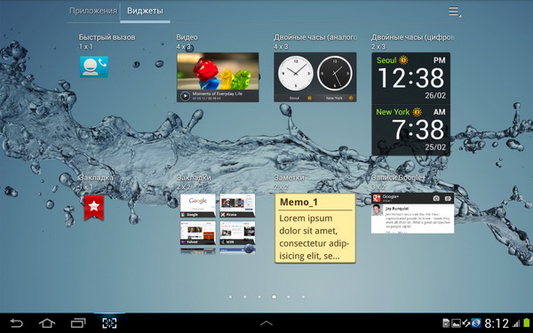Open the overflow menu icon at top right
This screenshot has width=533, height=333.
pyautogui.click(x=455, y=12)
